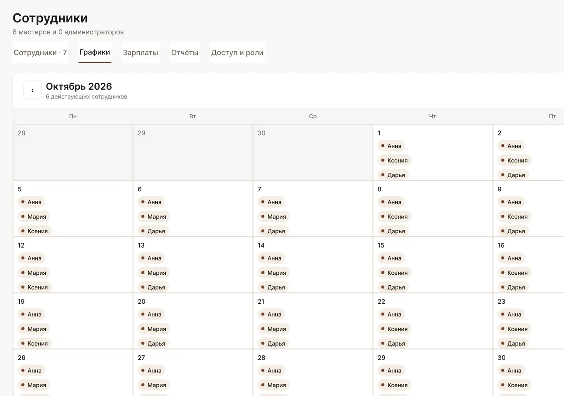Screen dimensions: 564x396
Task: Open Анна chip on October 27
Action: pos(151,371)
